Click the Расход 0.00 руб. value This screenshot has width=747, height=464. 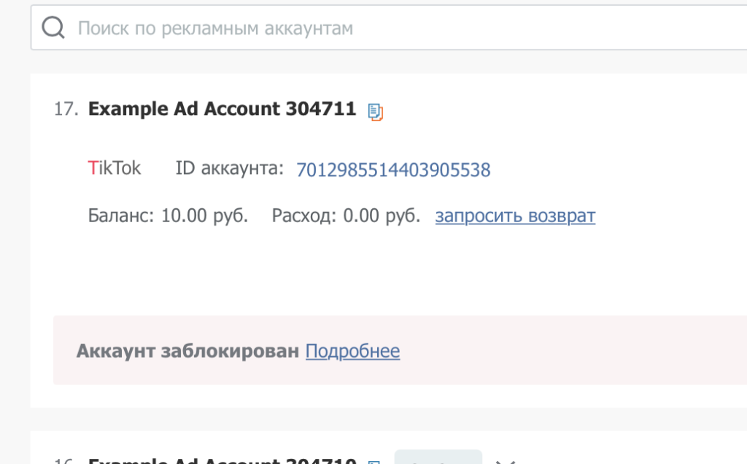346,216
